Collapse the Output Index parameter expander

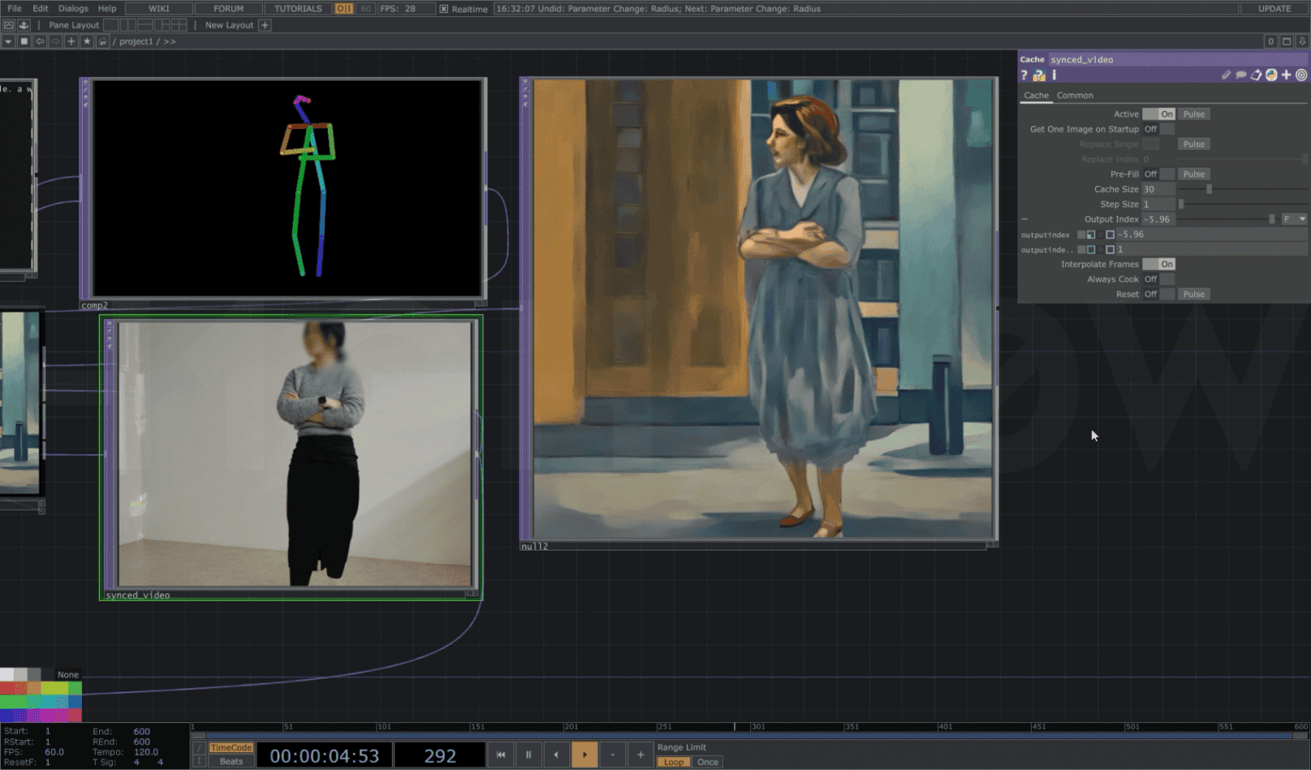pyautogui.click(x=1025, y=219)
